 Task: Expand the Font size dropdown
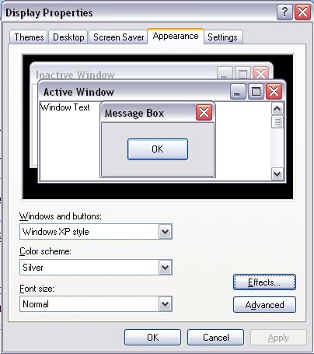click(166, 304)
